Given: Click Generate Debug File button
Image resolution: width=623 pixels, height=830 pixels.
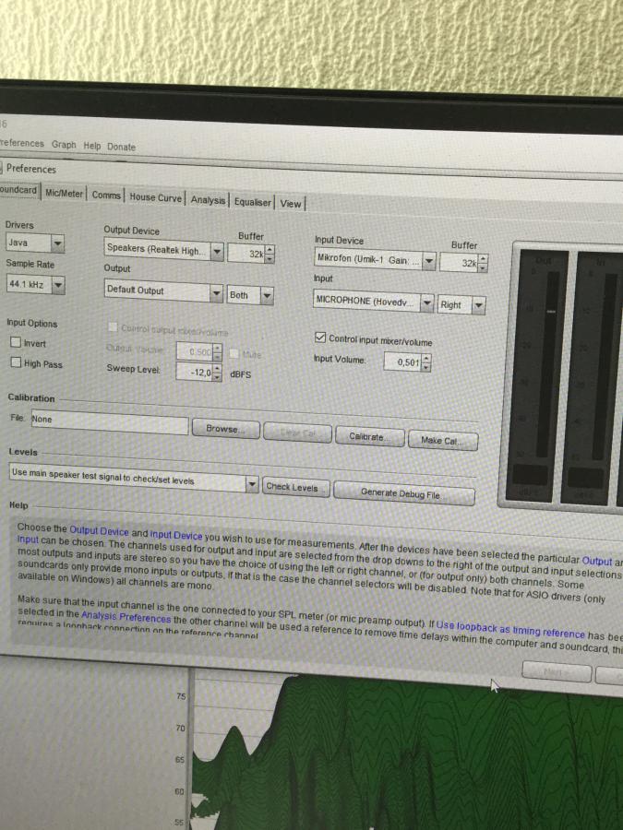Looking at the screenshot, I should (x=403, y=493).
